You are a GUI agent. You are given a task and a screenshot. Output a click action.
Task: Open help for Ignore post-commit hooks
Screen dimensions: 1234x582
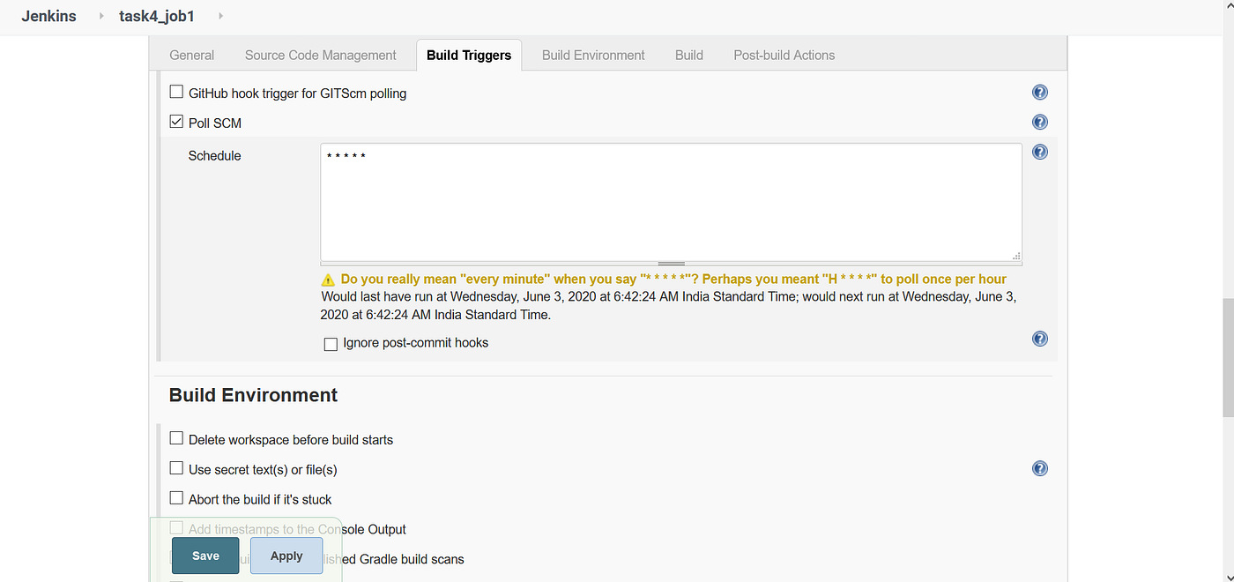coord(1039,339)
